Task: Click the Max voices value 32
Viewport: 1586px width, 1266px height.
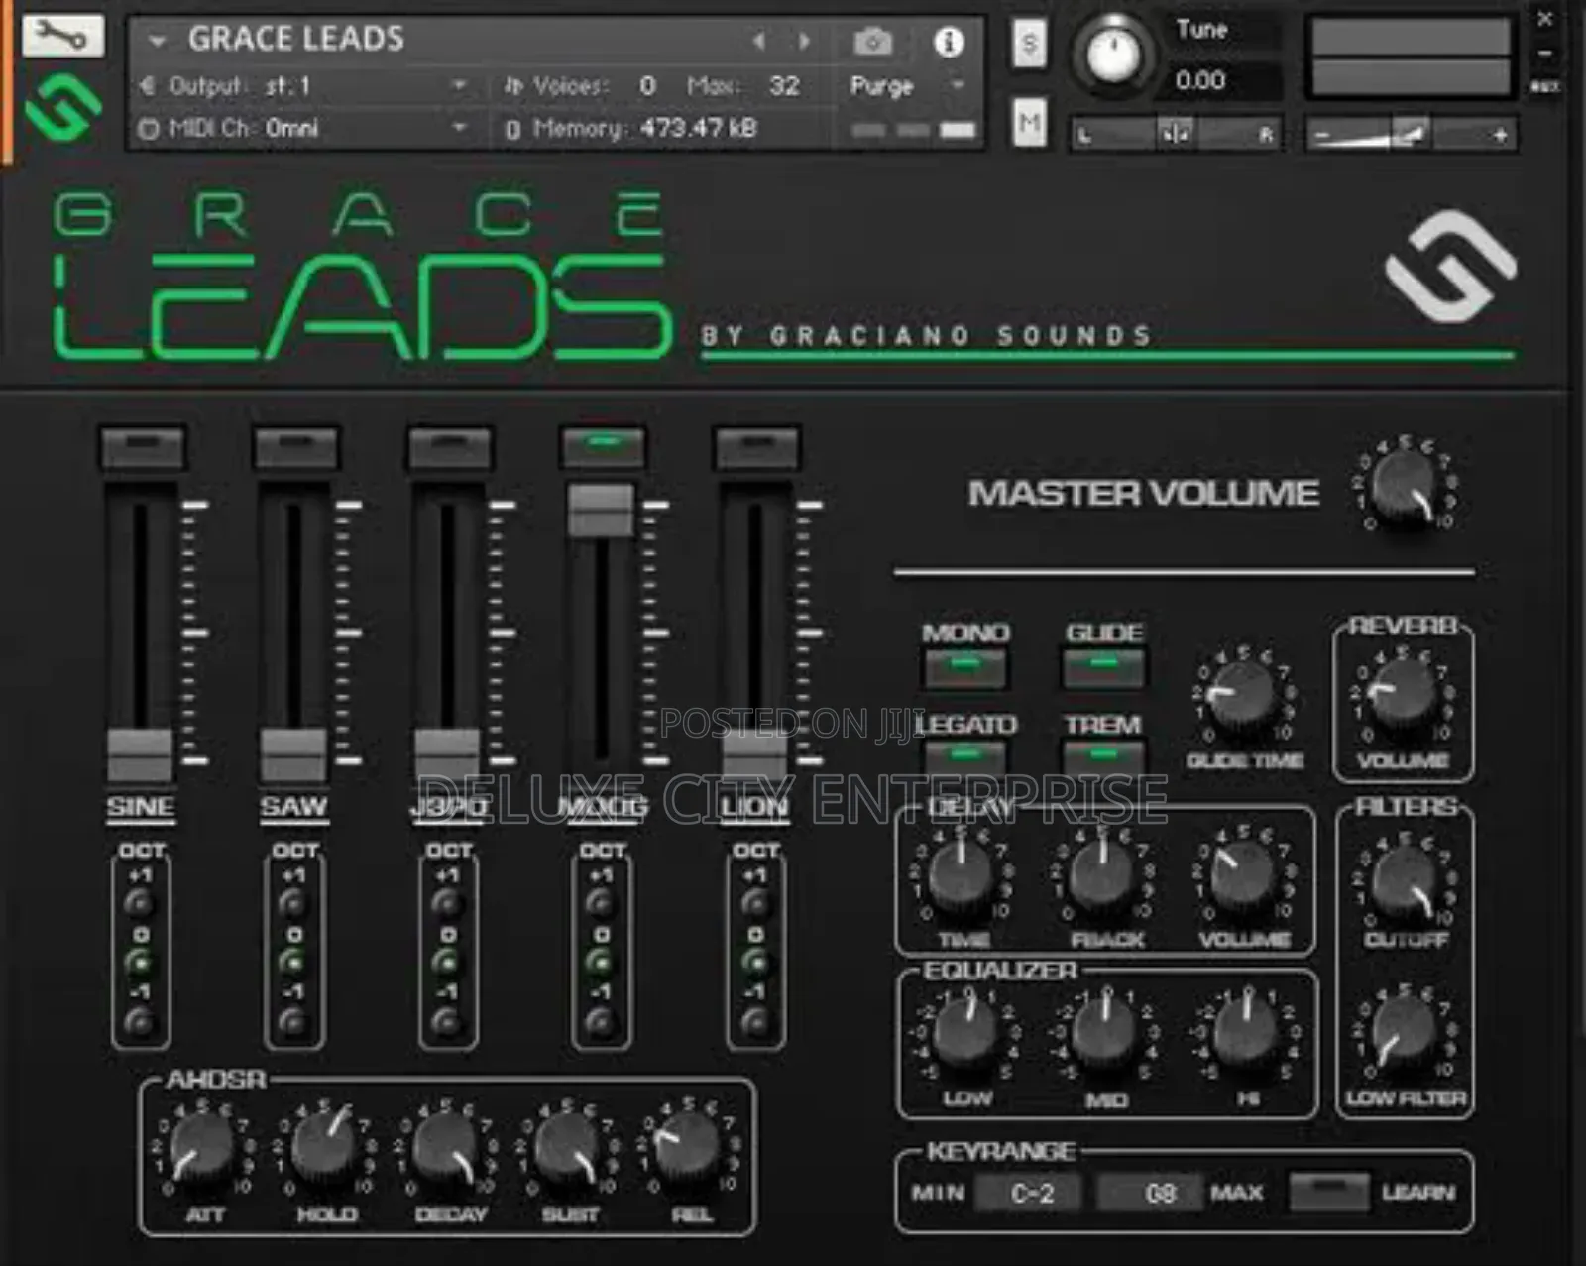Action: pos(784,86)
